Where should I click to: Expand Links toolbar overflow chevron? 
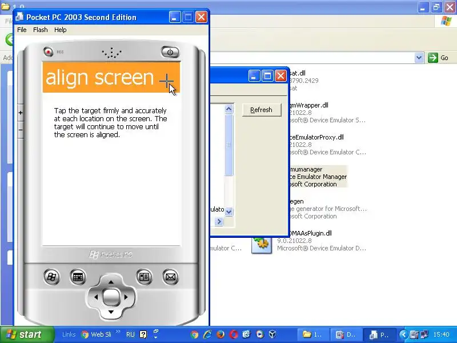[118, 332]
